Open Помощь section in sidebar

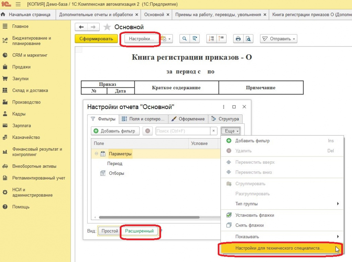click(21, 207)
